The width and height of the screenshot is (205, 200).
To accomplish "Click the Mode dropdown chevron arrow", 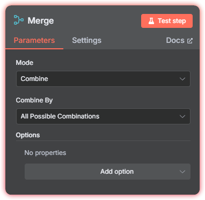I will [x=182, y=79].
